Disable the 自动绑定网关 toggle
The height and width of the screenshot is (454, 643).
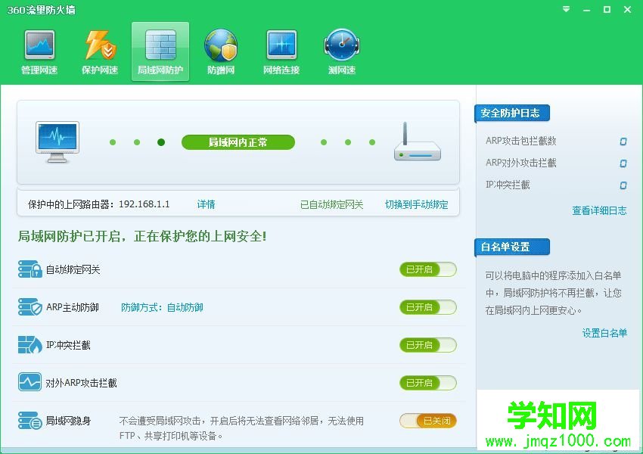pos(427,269)
